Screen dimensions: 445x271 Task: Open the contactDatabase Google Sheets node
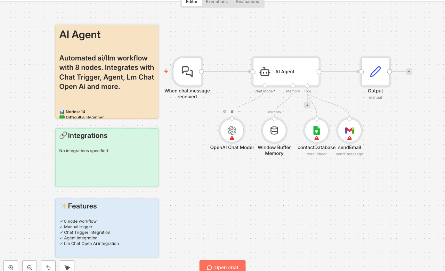(x=316, y=130)
